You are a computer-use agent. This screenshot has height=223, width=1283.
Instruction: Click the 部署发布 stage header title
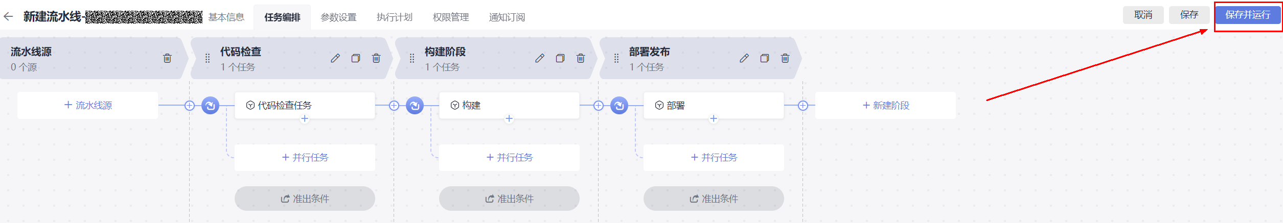pos(650,52)
